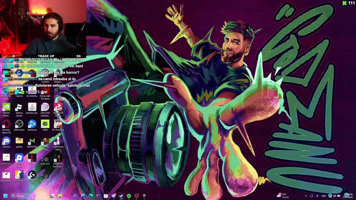Open Task View from taskbar
The width and height of the screenshot is (356, 200).
point(52,196)
